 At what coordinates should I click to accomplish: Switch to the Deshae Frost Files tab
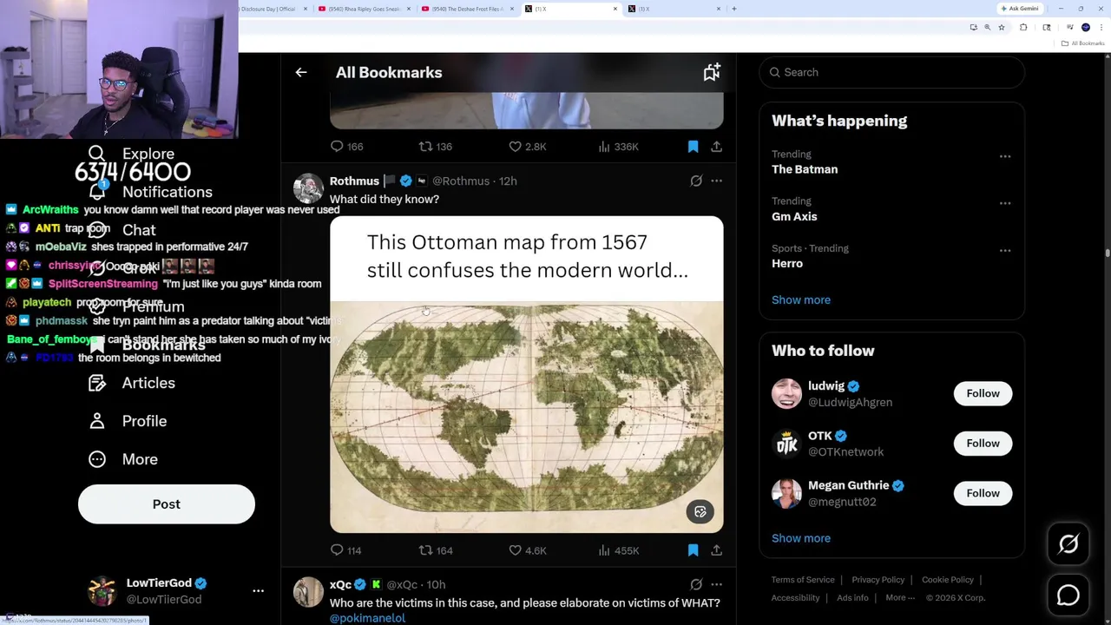[x=467, y=9]
